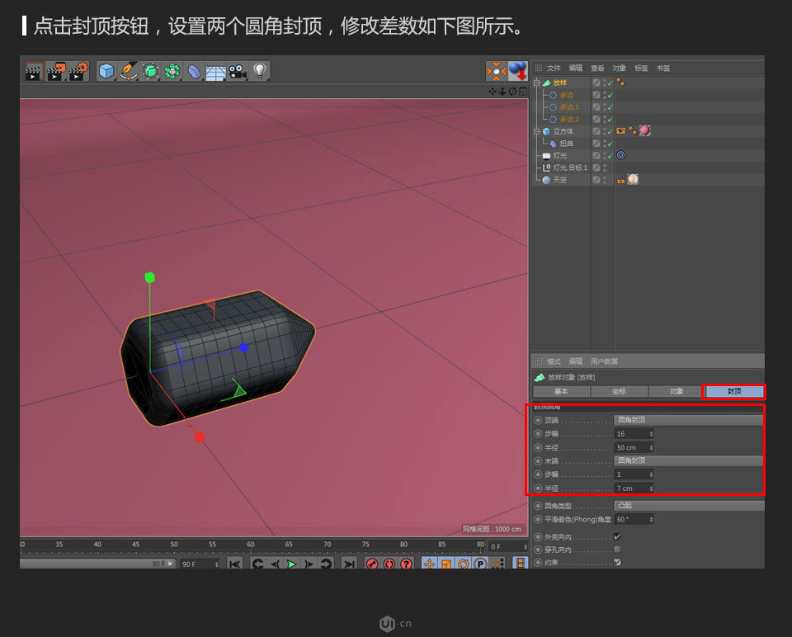Open the 放样 (Loft) object icon in Object Manager
This screenshot has height=637, width=792.
[547, 82]
